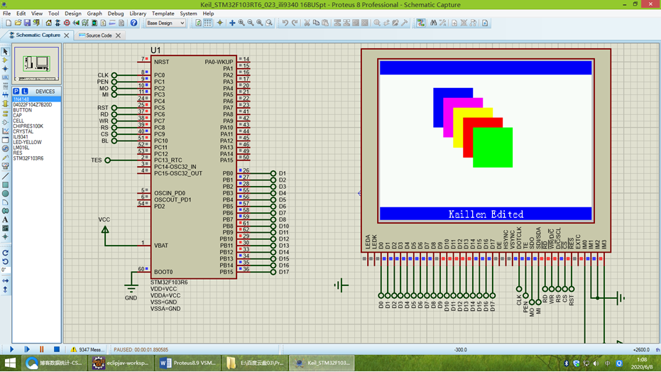Switch to the Schematic Capture tab

[38, 35]
